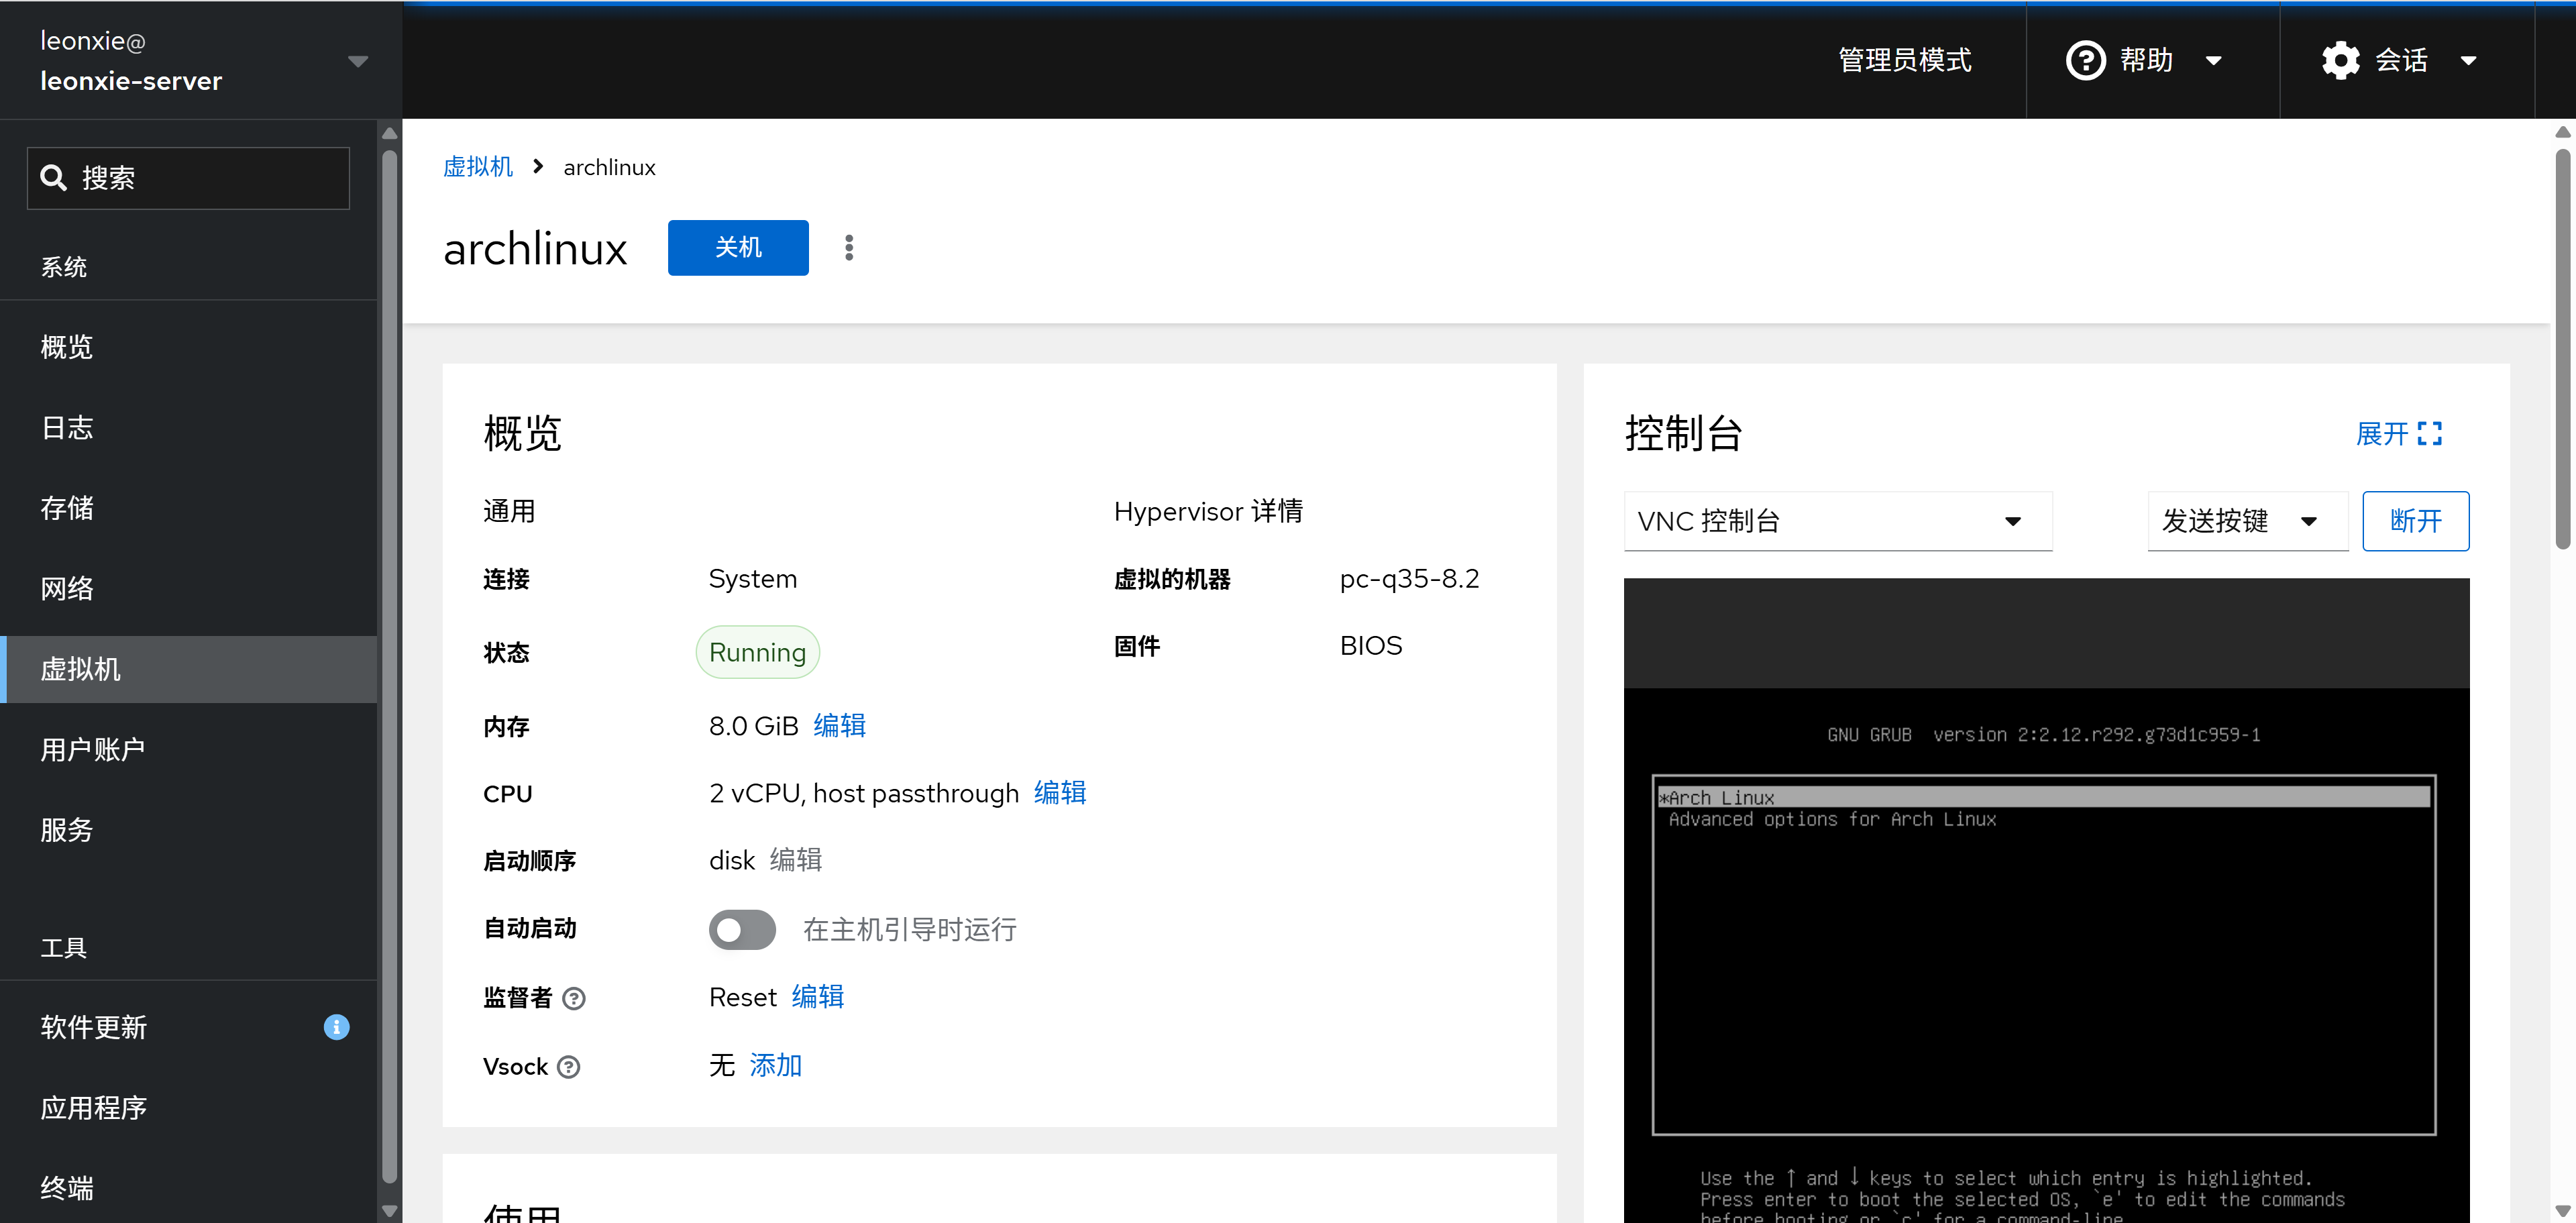The height and width of the screenshot is (1223, 2576).
Task: Open the session gear icon
Action: [x=2340, y=60]
